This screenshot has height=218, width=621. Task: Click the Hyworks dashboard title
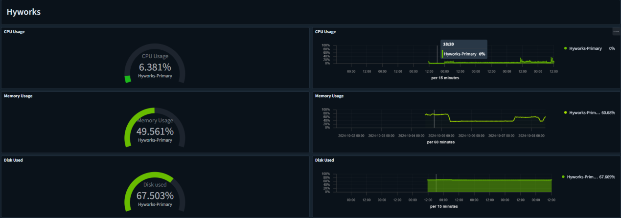tap(23, 12)
